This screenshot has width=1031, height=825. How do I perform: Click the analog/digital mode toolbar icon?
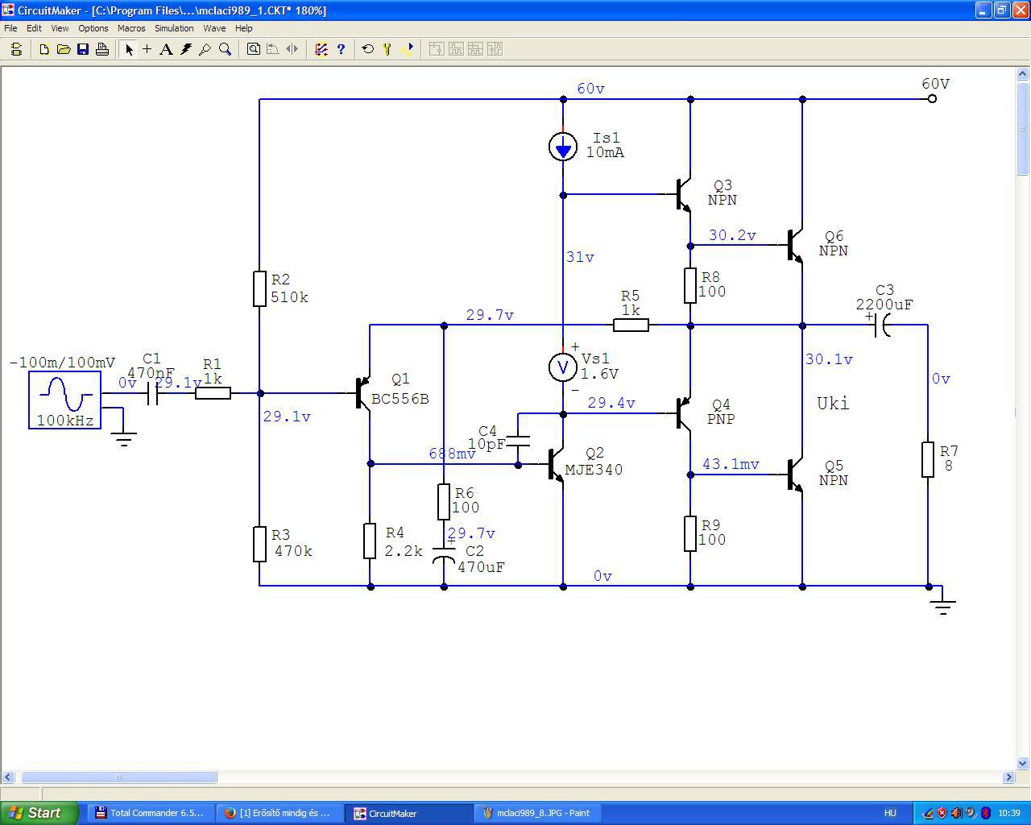coord(321,49)
